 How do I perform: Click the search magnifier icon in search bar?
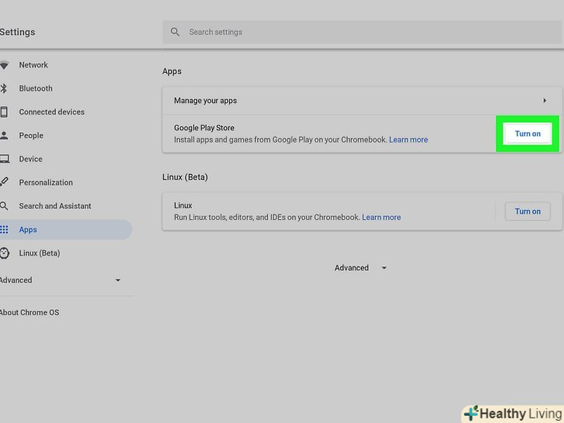[175, 33]
